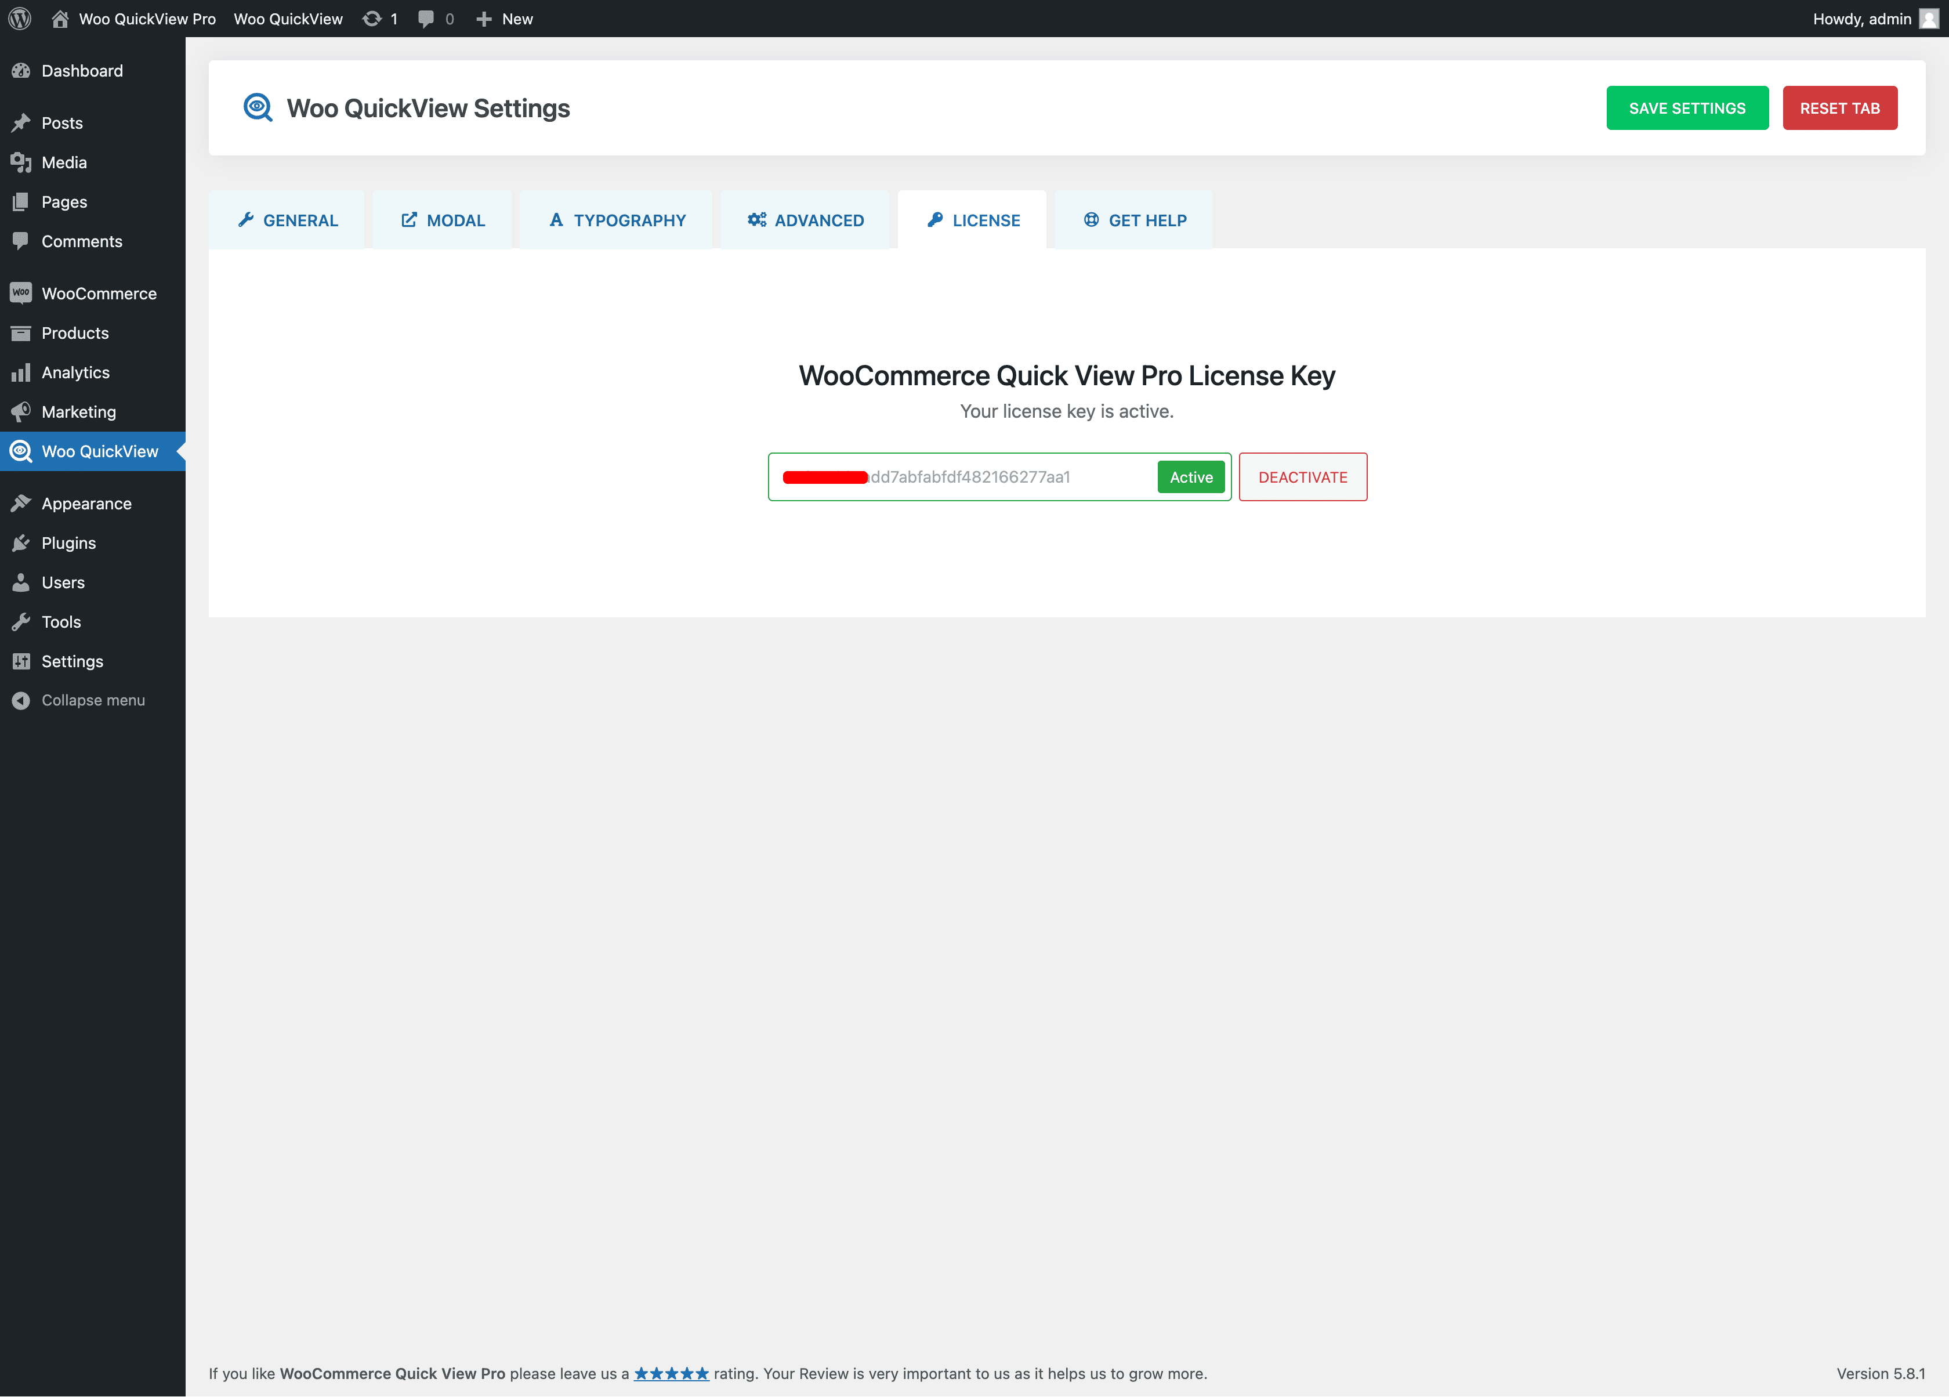This screenshot has height=1397, width=1949.
Task: Click the five-star rating link
Action: pyautogui.click(x=671, y=1373)
